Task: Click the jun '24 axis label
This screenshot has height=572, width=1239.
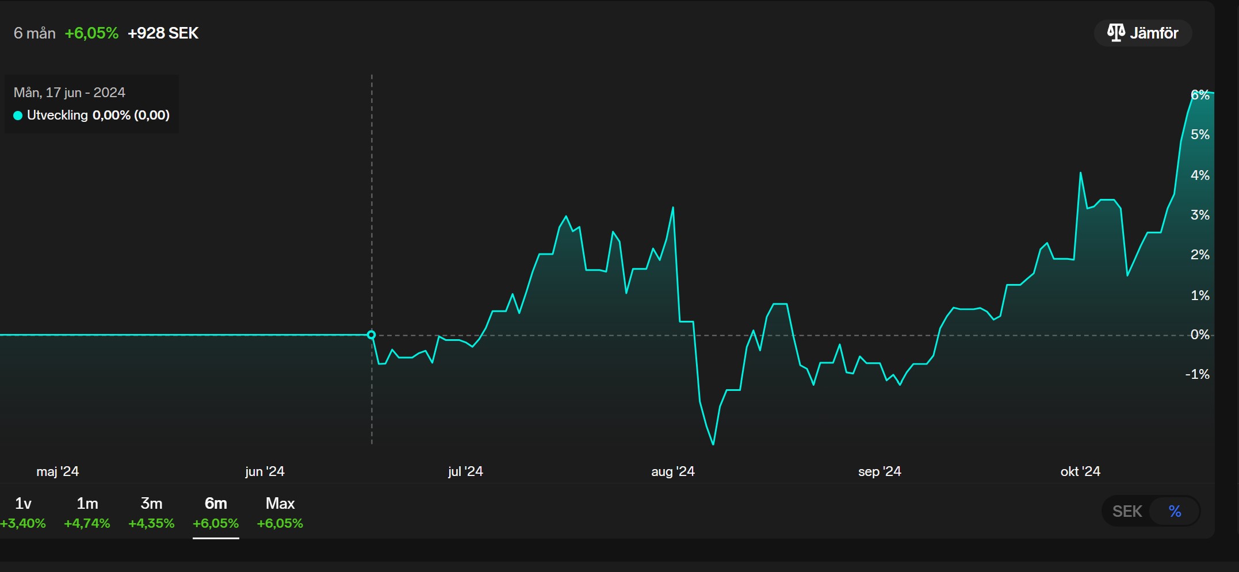Action: click(265, 471)
